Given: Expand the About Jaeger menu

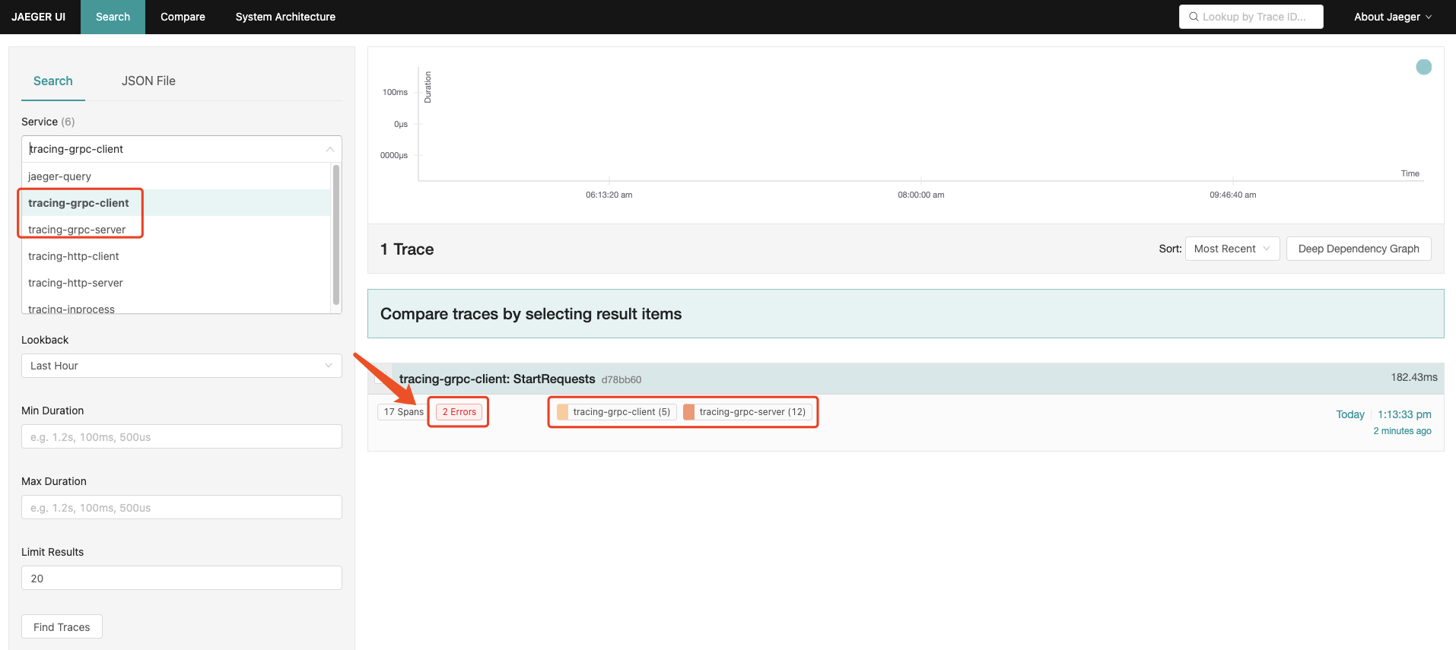Looking at the screenshot, I should point(1391,17).
